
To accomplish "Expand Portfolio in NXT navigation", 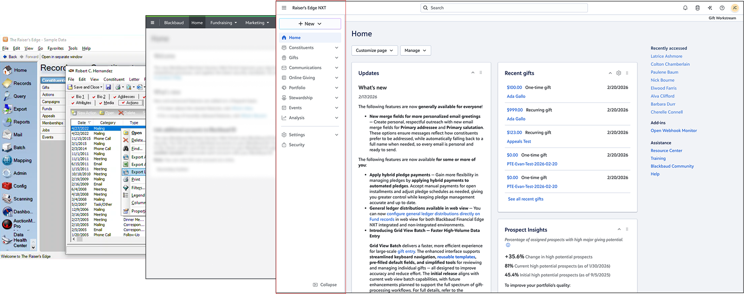I will (x=337, y=88).
